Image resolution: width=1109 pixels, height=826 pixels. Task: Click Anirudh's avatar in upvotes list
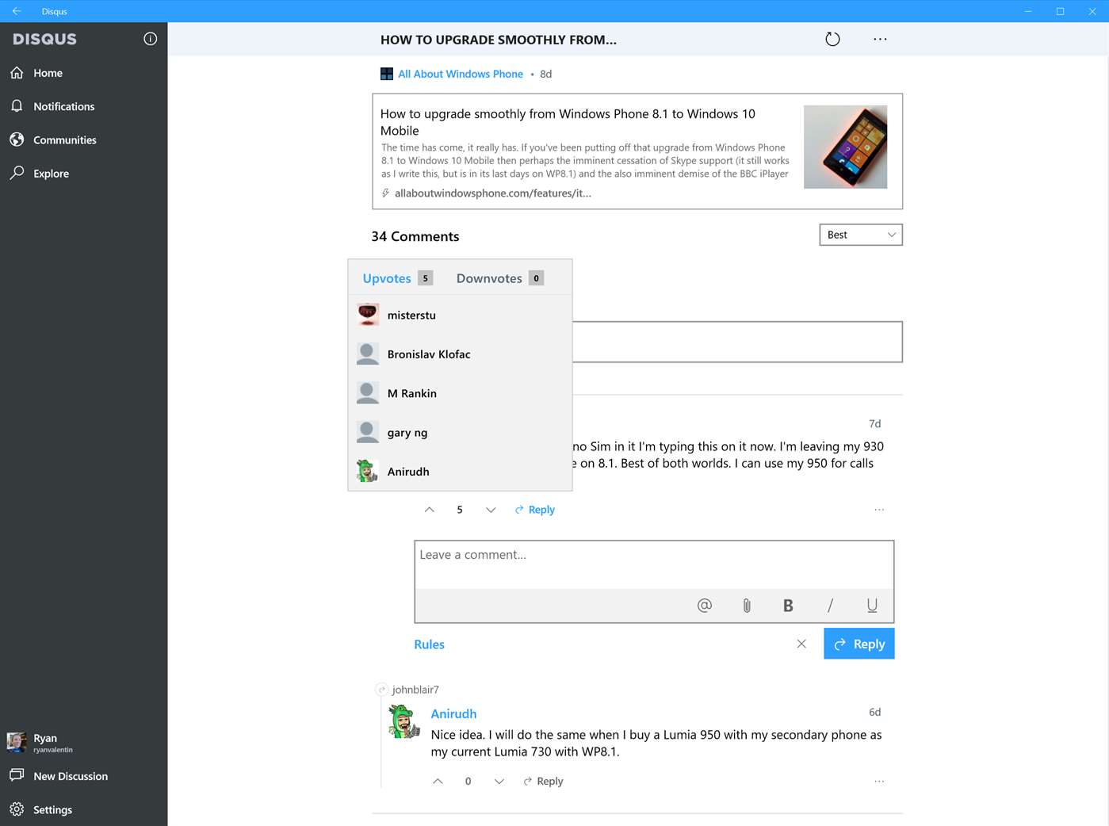[x=368, y=471]
